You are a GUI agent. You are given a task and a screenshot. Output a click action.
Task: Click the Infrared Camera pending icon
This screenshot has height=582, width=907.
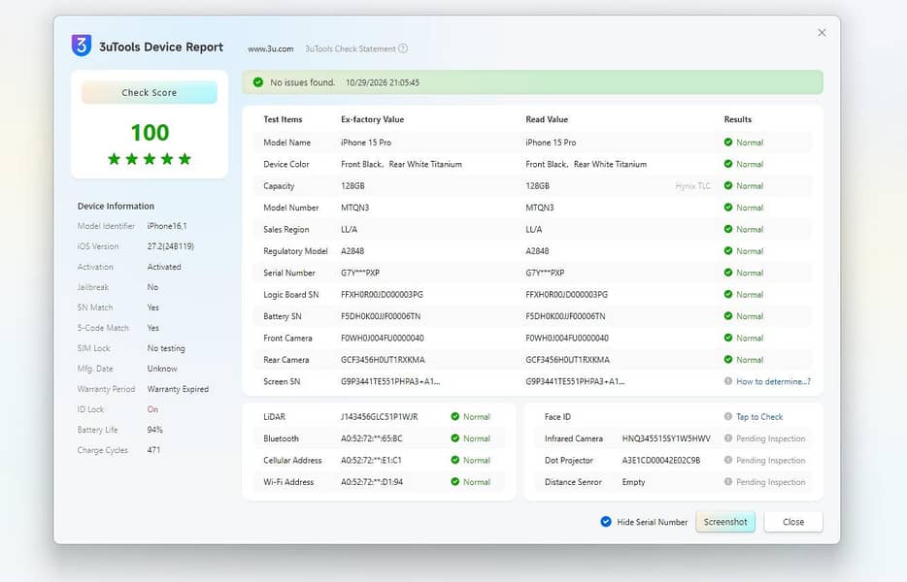[x=728, y=438]
